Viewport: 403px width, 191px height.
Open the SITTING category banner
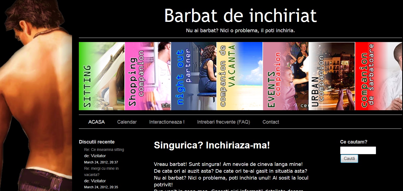pos(102,76)
